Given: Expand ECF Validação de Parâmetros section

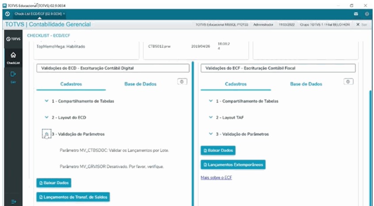Looking at the screenshot, I should tap(210, 134).
